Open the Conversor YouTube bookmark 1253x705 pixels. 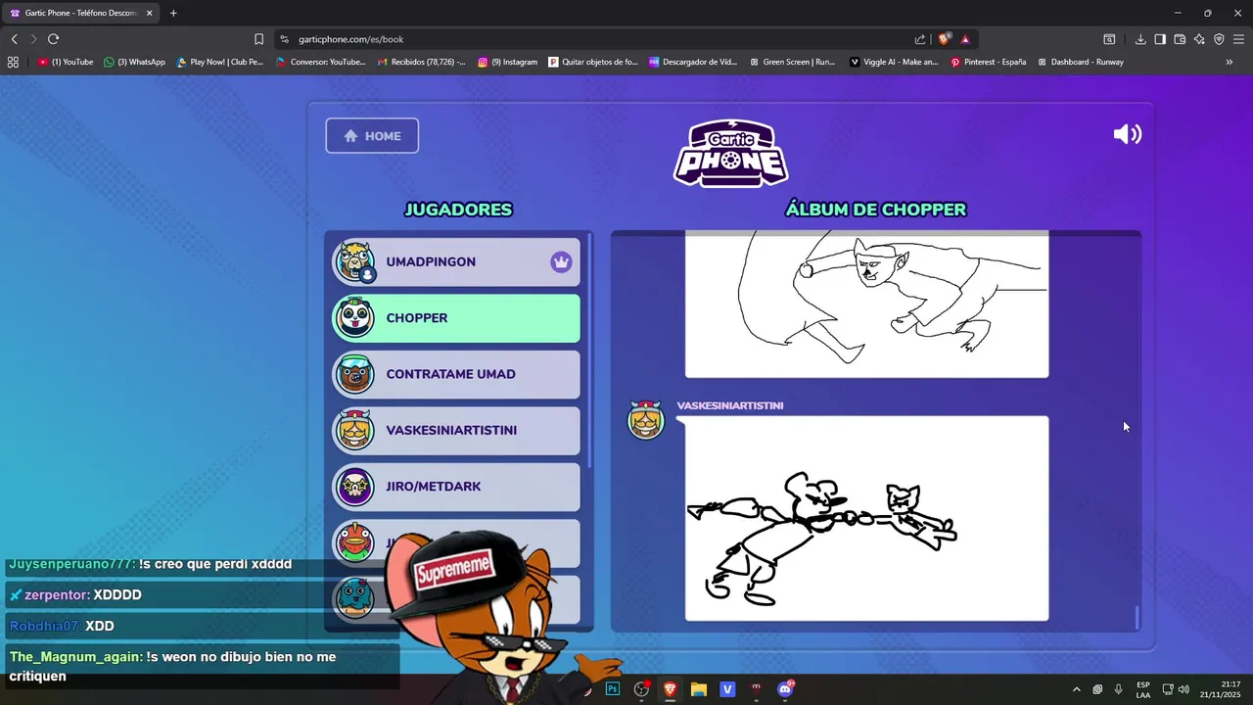coord(321,62)
